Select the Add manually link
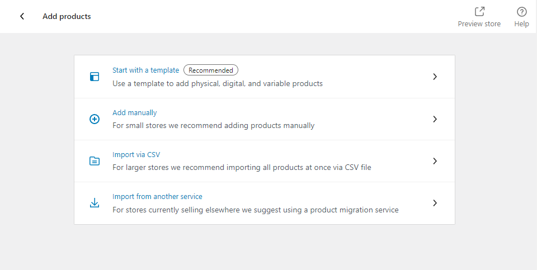The width and height of the screenshot is (537, 270). tap(135, 112)
